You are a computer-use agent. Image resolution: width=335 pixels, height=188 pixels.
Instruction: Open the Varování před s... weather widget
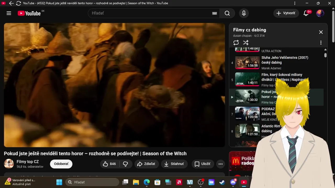coord(20,182)
